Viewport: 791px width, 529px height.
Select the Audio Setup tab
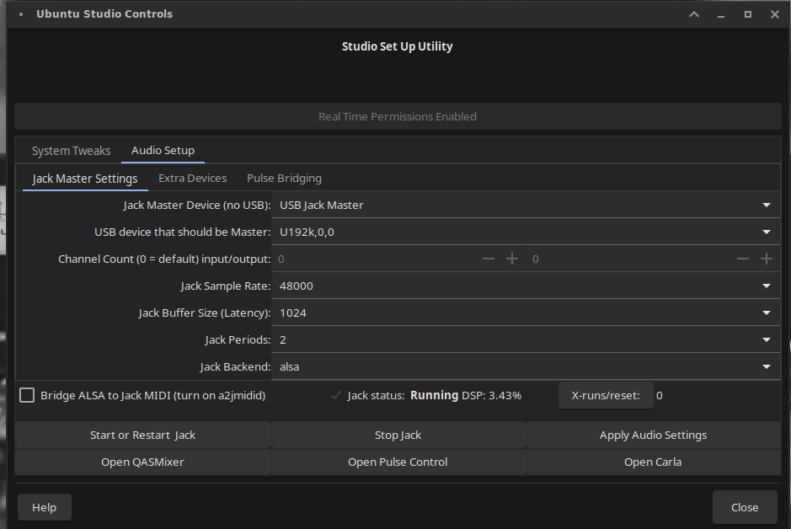(x=163, y=150)
